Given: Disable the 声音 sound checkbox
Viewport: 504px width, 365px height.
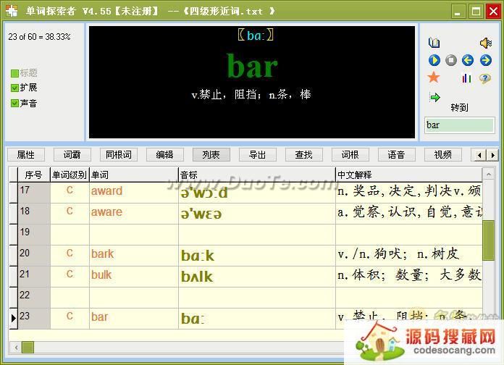Looking at the screenshot, I should pyautogui.click(x=15, y=103).
